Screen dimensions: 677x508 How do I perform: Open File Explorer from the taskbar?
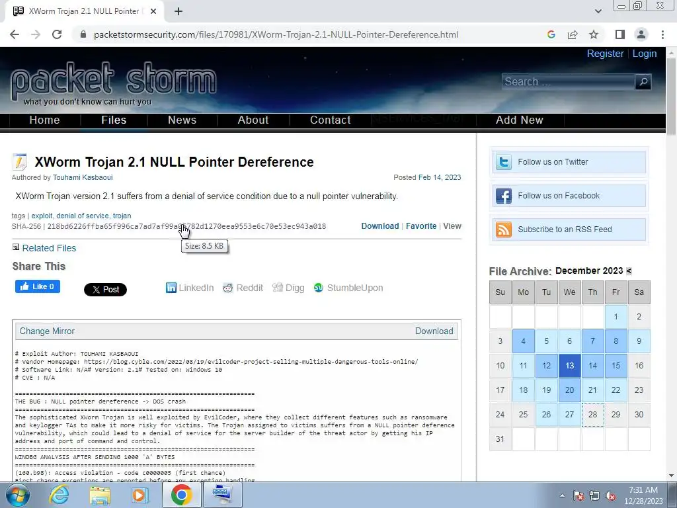tap(100, 495)
